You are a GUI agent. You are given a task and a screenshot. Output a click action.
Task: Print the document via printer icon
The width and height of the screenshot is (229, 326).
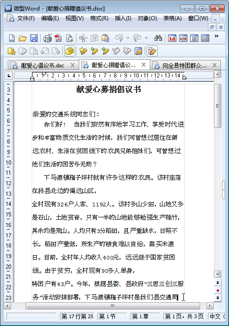(48, 38)
